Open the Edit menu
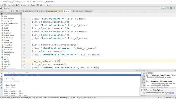The width and height of the screenshot is (176, 99). (2, 5)
